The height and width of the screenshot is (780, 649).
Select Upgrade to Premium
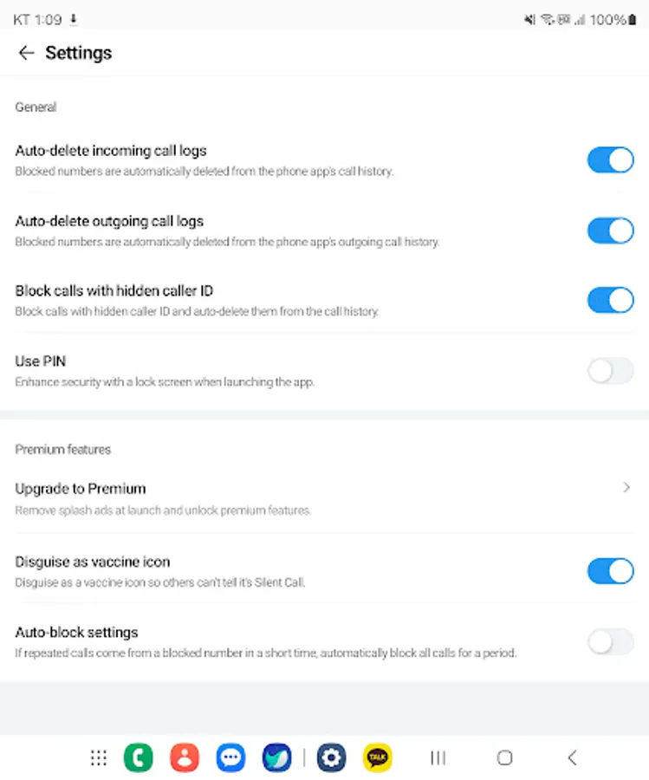(81, 488)
